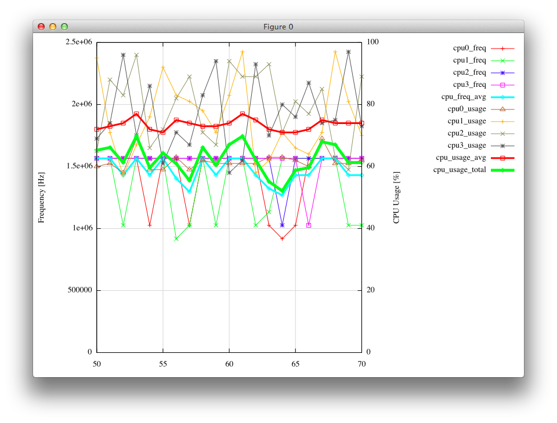Click the magenta square data point at 1e+06
The width and height of the screenshot is (557, 423).
(x=309, y=225)
